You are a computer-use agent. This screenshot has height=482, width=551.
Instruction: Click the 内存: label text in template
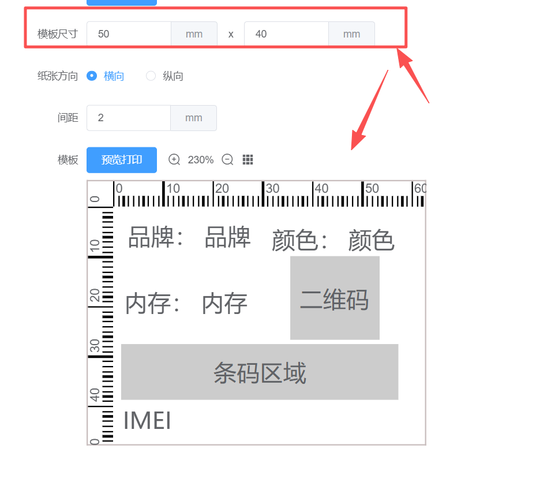tap(153, 304)
